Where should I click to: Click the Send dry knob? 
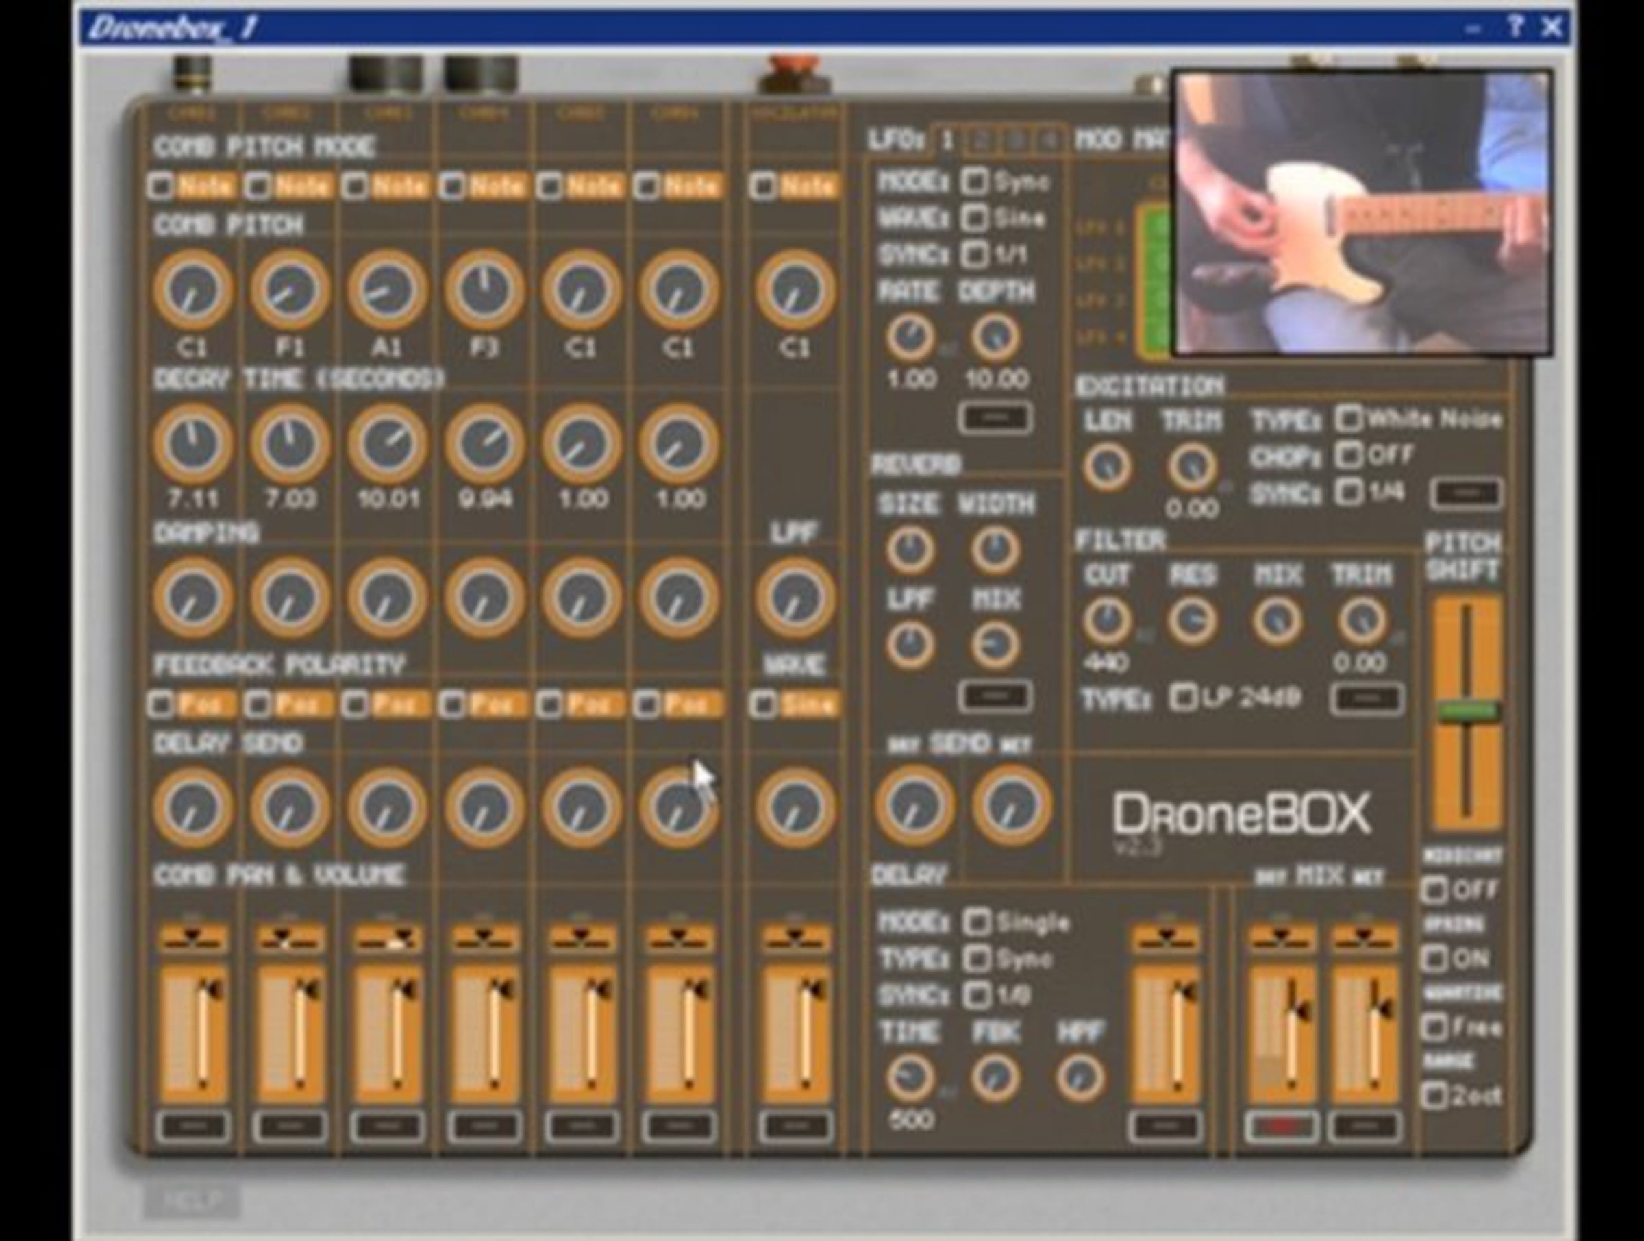(x=915, y=806)
